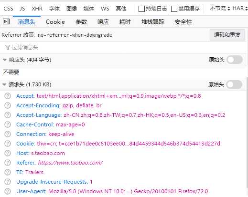Switch to the 安全性 tab
248x197 pixels.
pyautogui.click(x=183, y=22)
